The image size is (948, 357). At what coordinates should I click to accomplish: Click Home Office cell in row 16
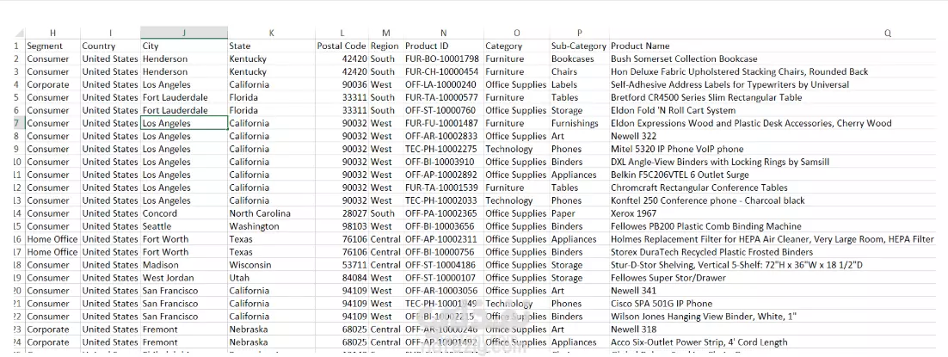[x=52, y=239]
